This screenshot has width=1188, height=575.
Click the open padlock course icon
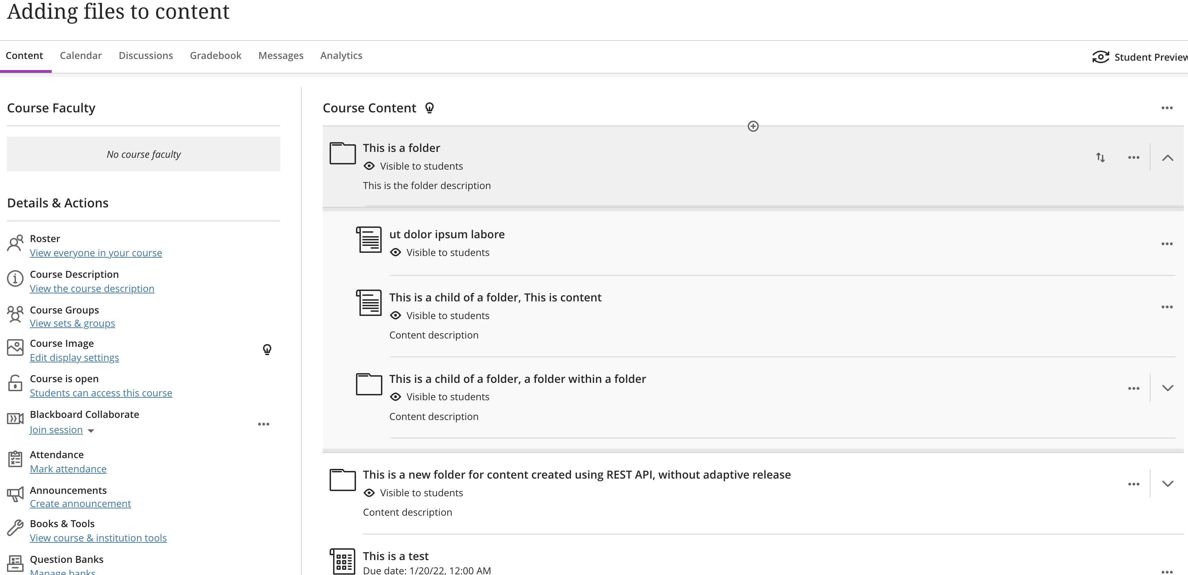15,383
